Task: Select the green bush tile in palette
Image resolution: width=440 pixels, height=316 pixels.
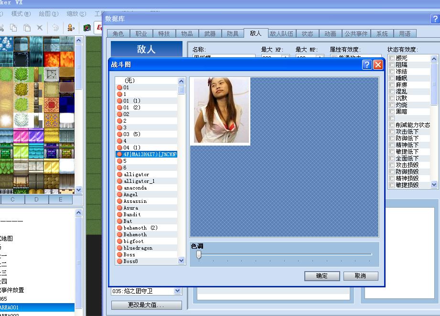Action: [x=21, y=74]
